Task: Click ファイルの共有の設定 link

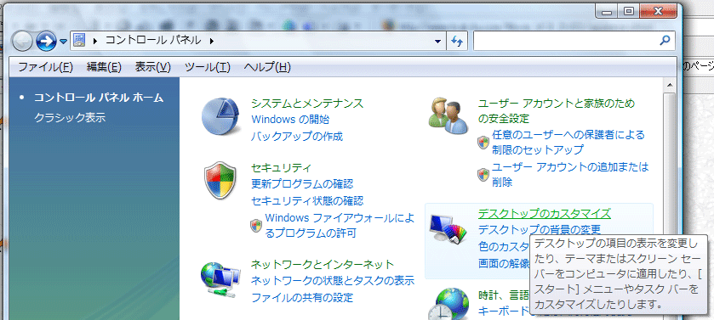Action: [x=302, y=298]
